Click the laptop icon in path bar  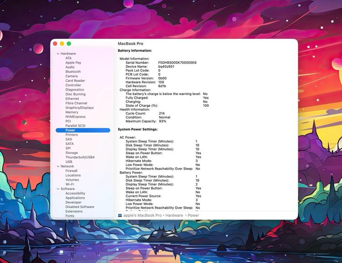pos(120,216)
